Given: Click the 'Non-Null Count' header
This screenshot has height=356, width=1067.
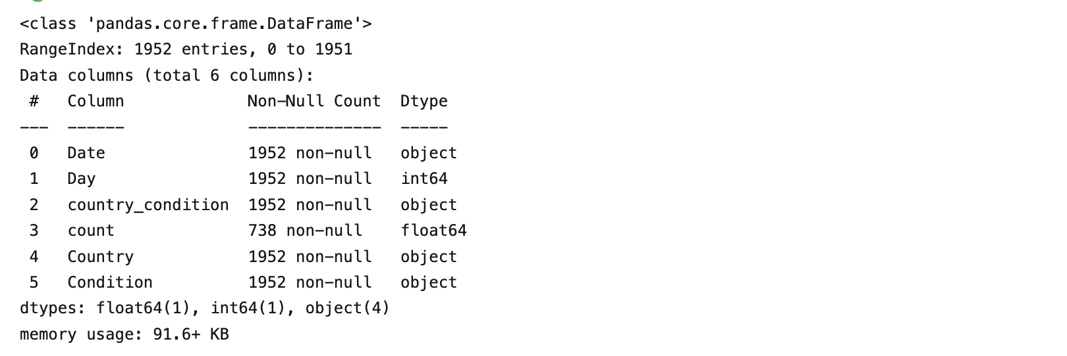Looking at the screenshot, I should pyautogui.click(x=314, y=101).
